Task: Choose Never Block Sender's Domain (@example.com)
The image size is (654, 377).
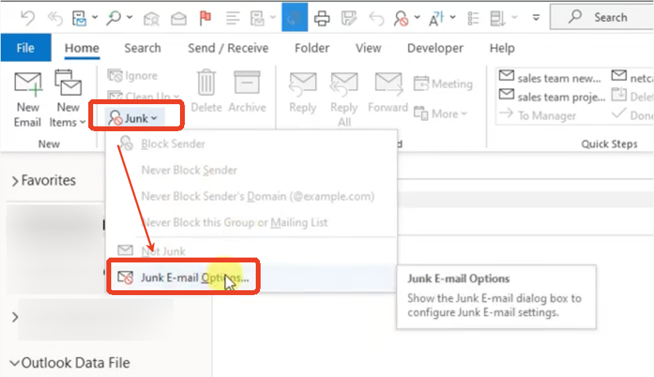Action: point(250,196)
